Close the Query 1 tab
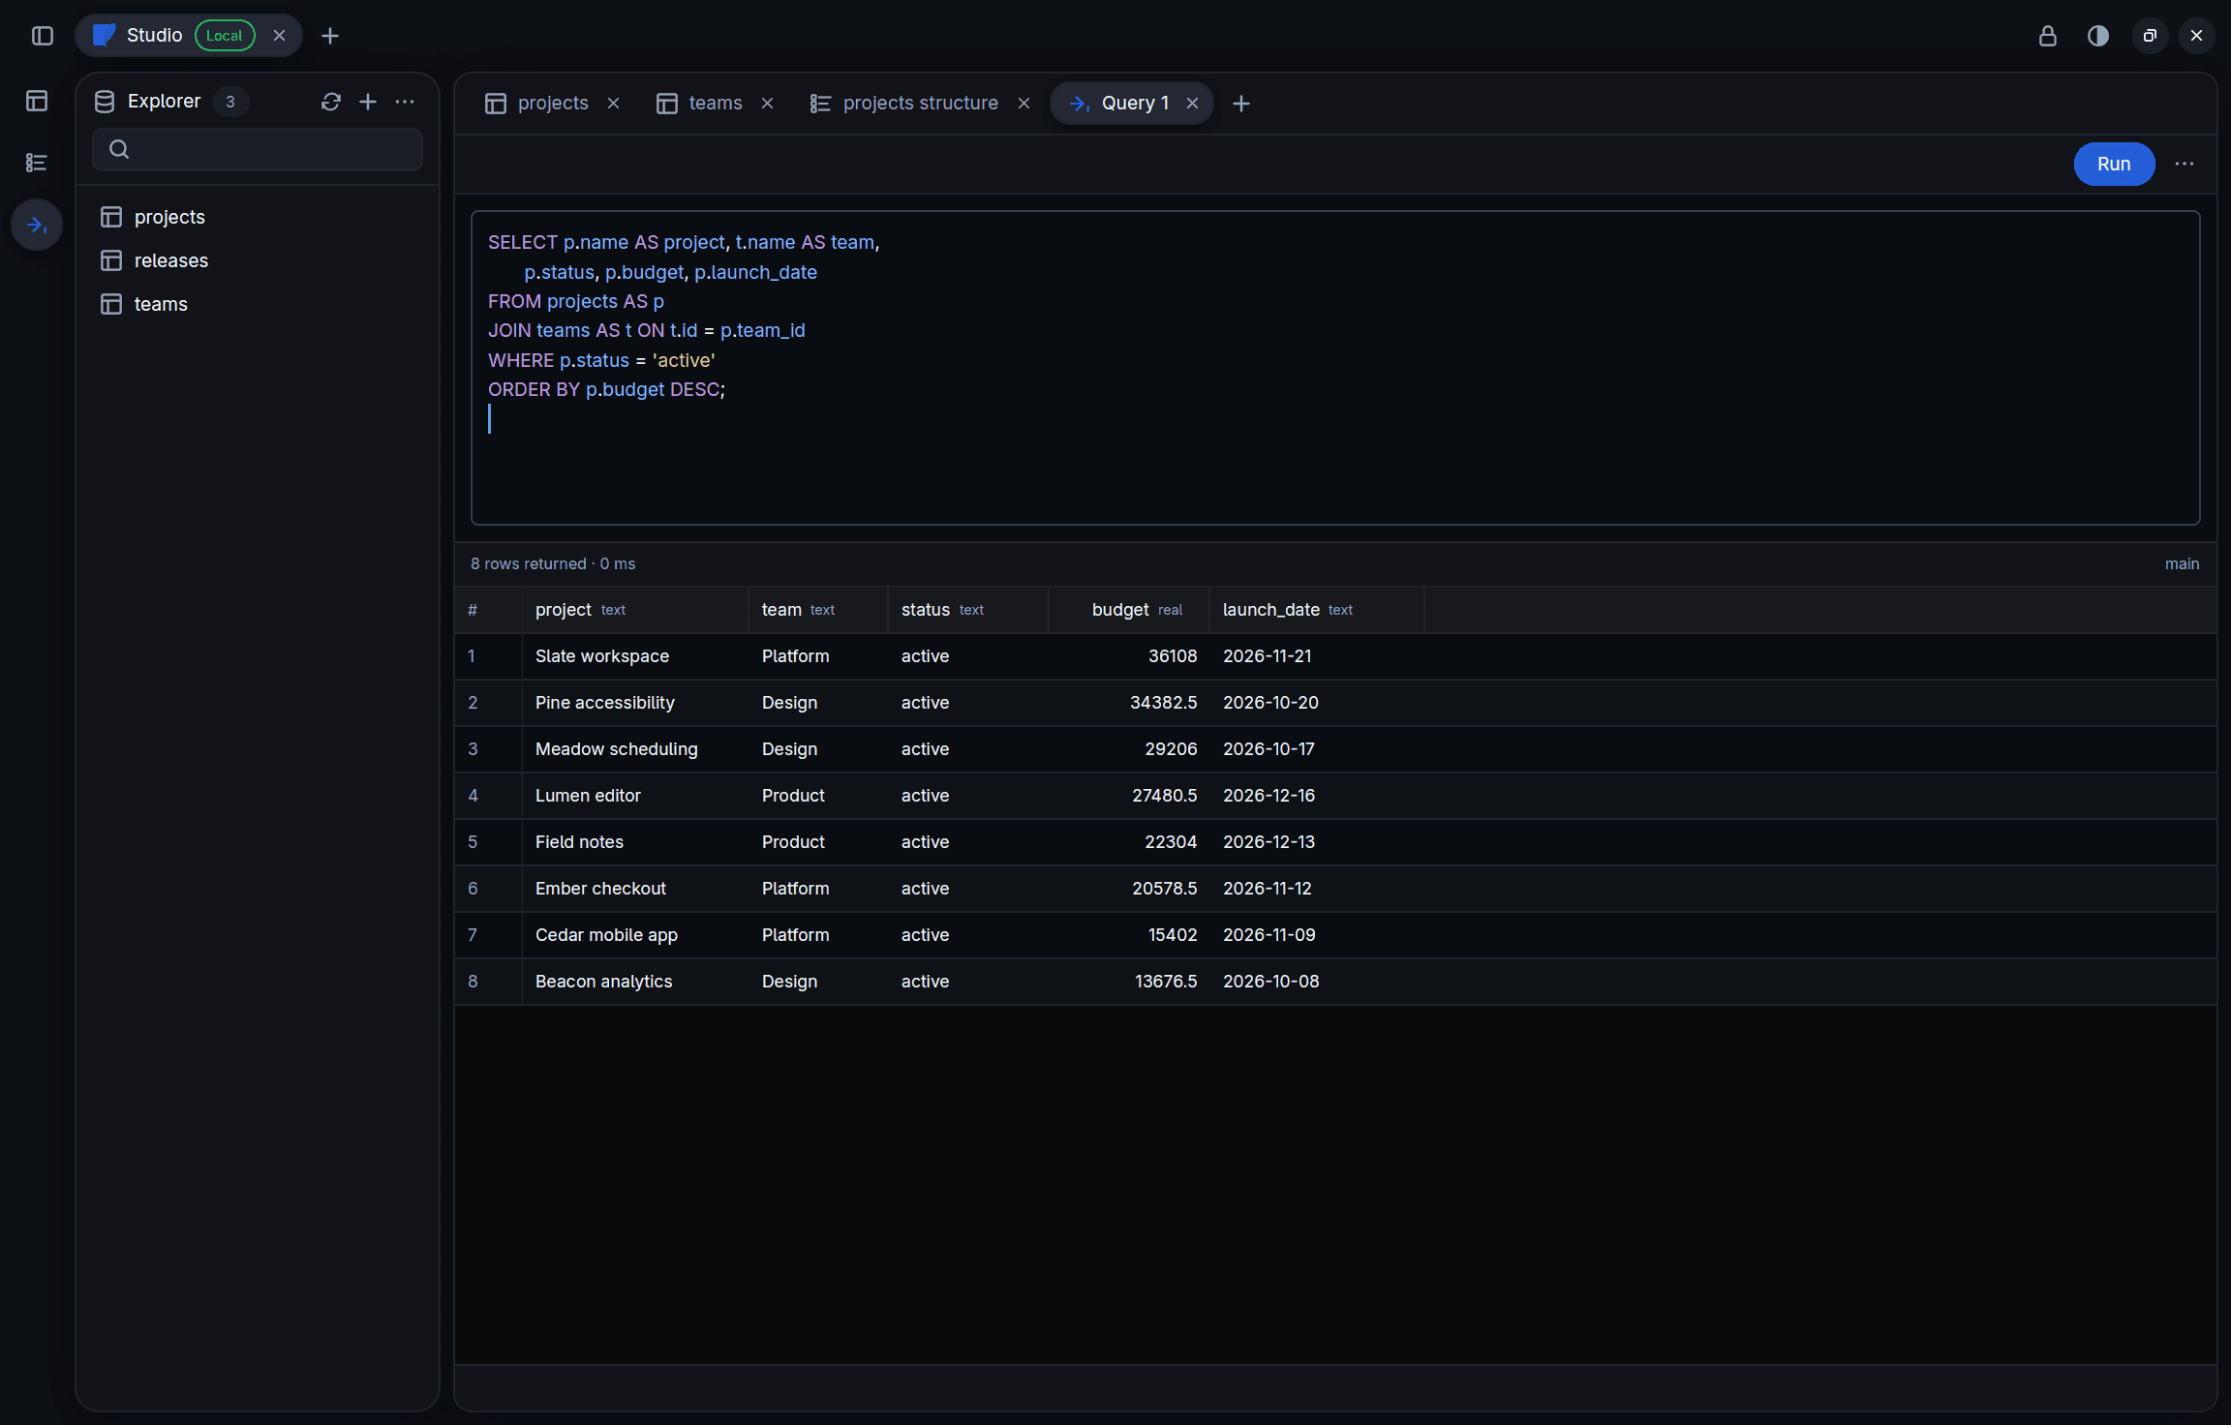 [x=1192, y=104]
